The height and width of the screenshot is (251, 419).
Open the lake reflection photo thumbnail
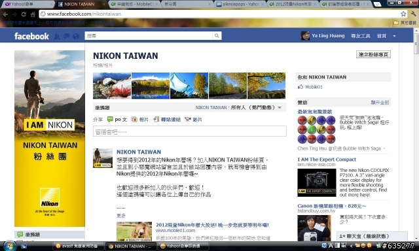[x=151, y=86]
